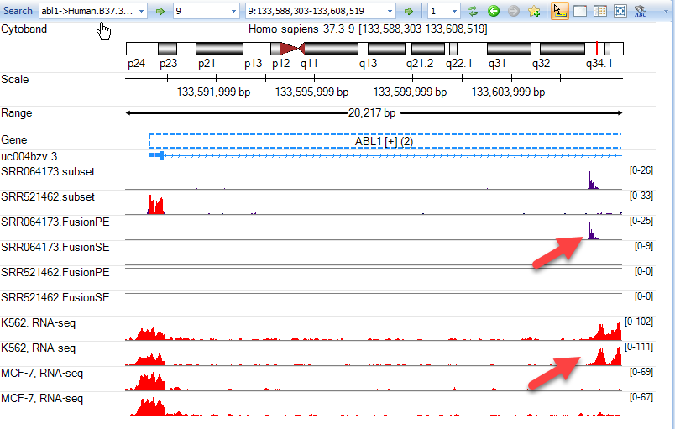Expand the toolbar overflow arrow
This screenshot has height=429, width=675.
coord(667,12)
